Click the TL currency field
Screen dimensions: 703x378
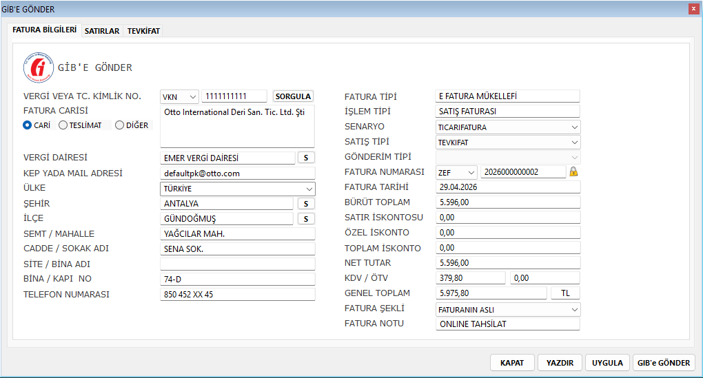565,293
